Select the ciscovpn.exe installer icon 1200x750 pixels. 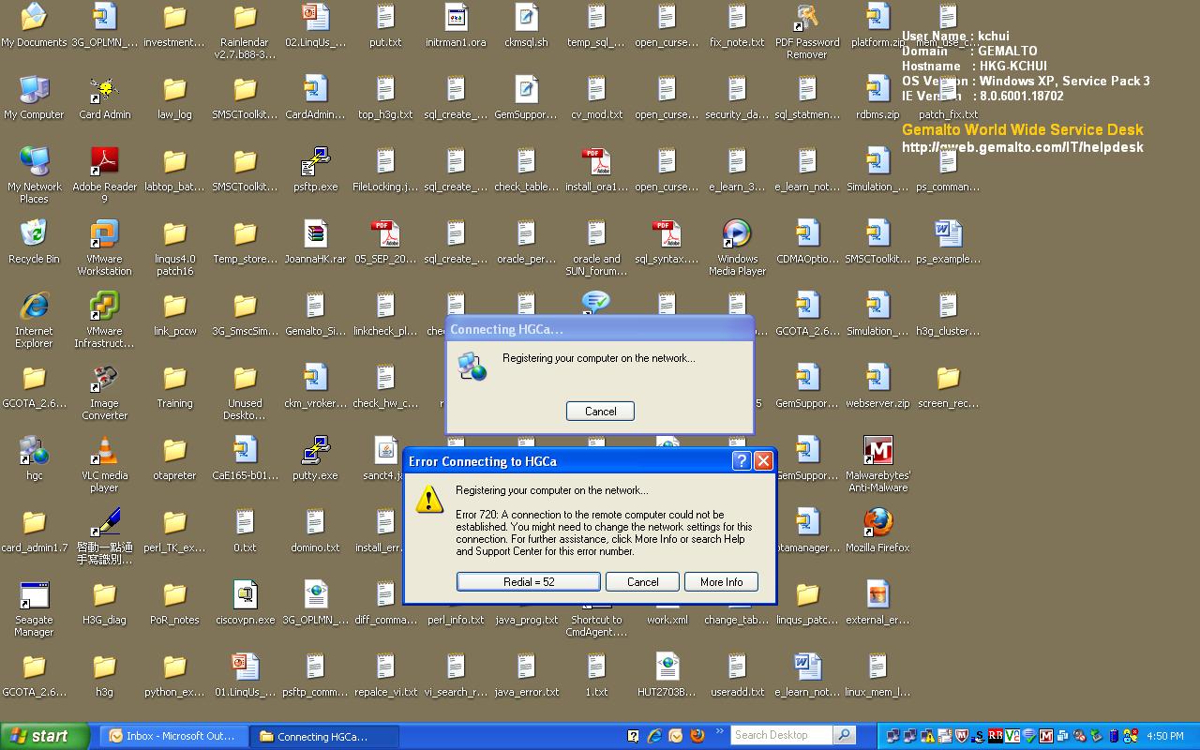[245, 603]
